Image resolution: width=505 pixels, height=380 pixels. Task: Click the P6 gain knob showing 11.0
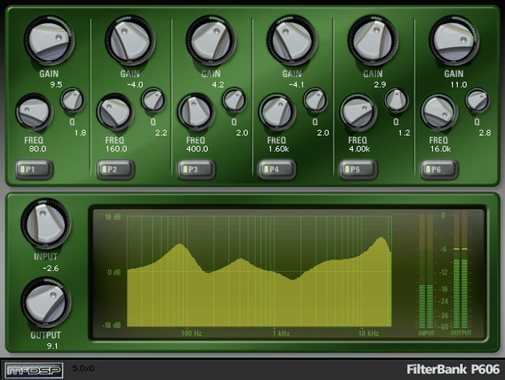pyautogui.click(x=454, y=40)
